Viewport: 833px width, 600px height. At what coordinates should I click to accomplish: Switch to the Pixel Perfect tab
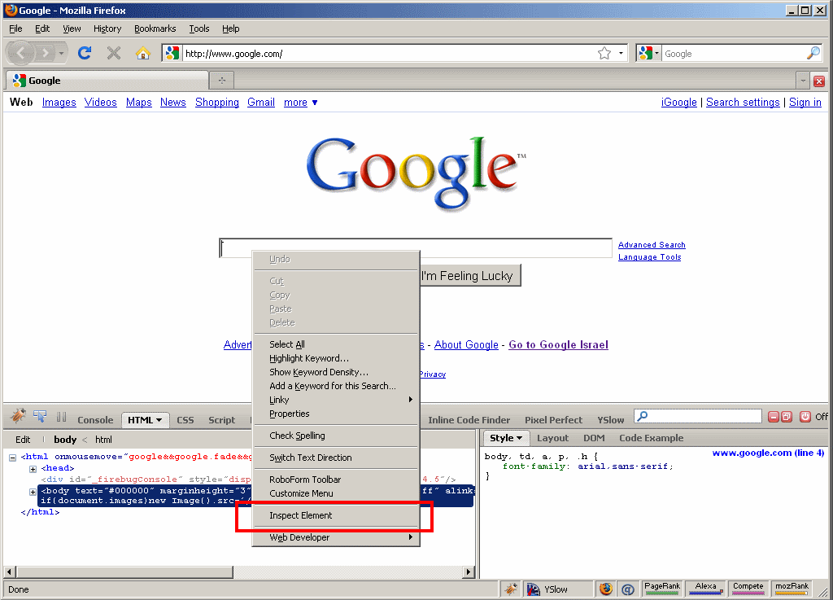[553, 420]
